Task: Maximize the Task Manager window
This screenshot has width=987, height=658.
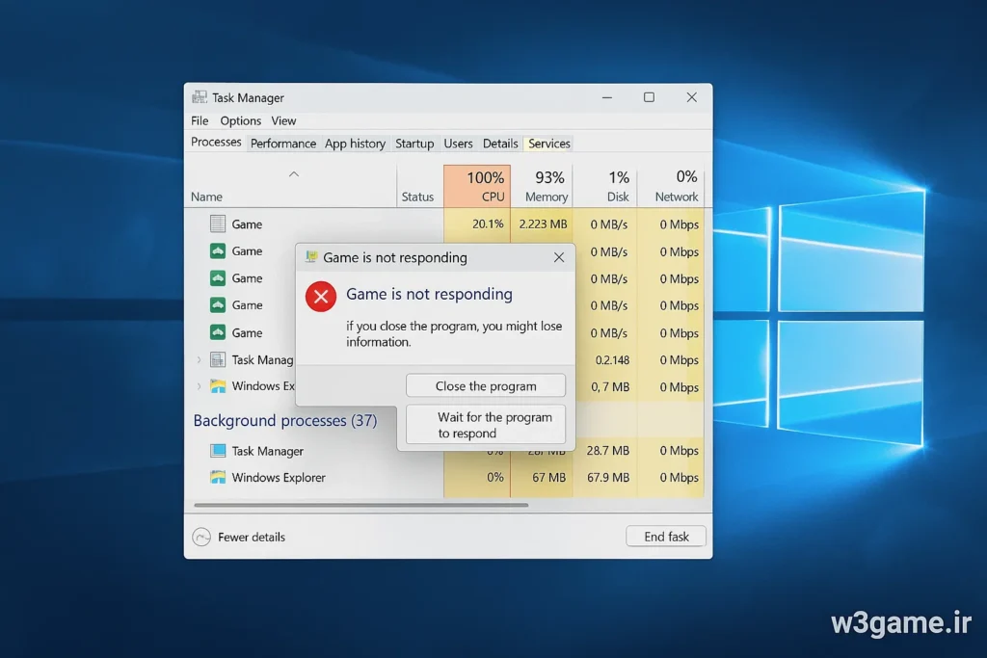Action: coord(649,97)
